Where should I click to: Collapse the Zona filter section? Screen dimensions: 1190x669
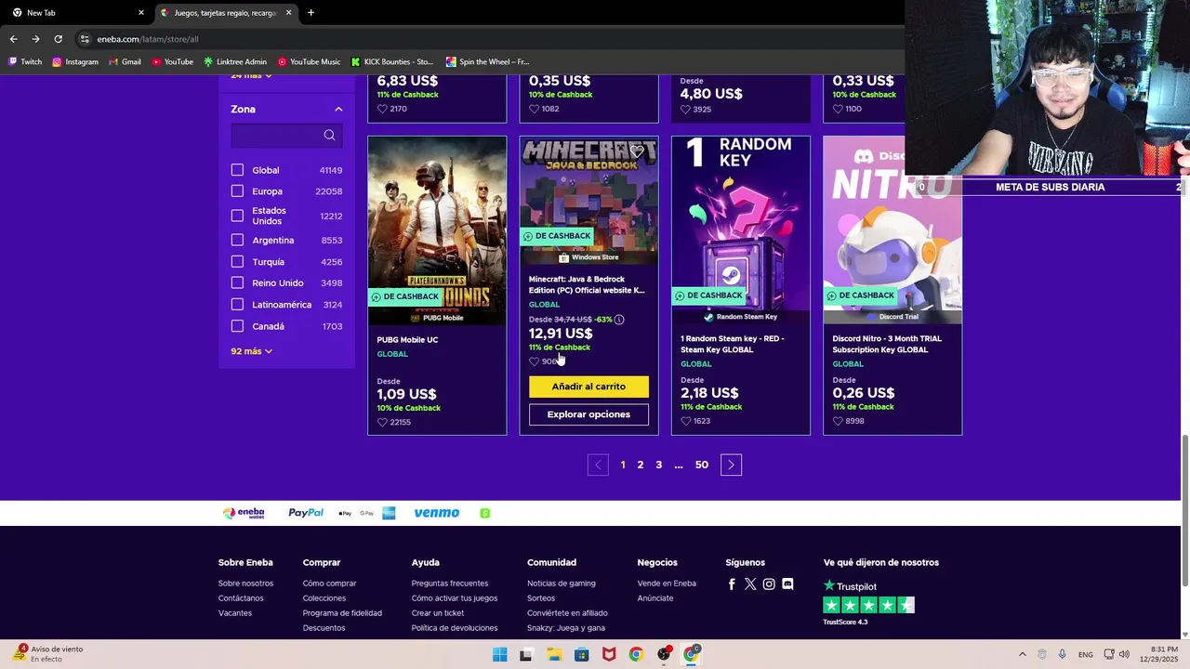coord(338,109)
